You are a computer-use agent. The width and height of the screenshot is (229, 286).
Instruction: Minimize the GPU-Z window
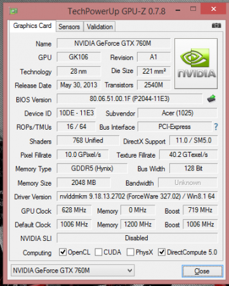point(178,10)
